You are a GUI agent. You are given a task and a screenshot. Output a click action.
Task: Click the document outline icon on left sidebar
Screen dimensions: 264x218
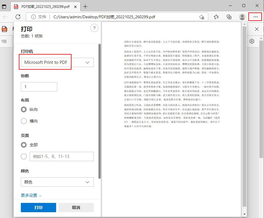click(4, 41)
